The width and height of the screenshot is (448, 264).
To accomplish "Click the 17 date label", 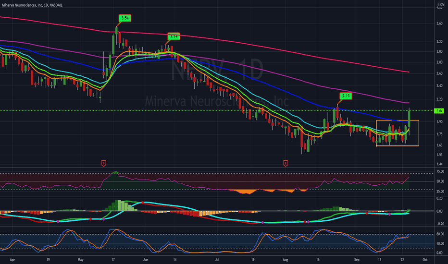I will (113, 260).
